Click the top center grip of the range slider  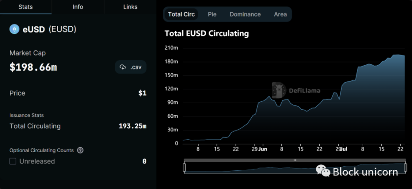[x=295, y=160]
